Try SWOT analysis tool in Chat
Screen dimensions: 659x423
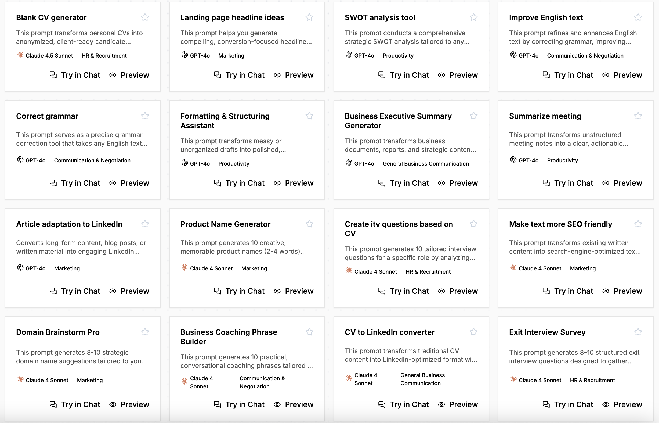click(403, 75)
